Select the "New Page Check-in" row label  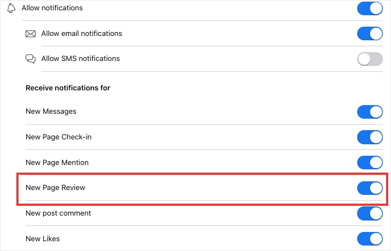[x=58, y=137]
